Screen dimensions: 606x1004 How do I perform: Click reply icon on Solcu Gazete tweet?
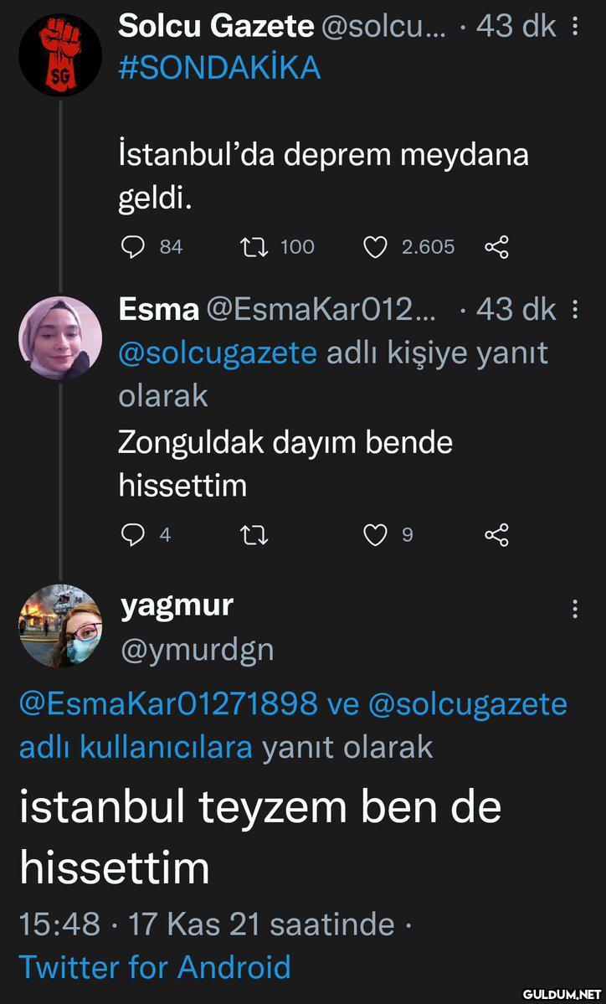[x=134, y=246]
